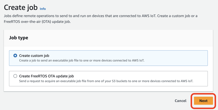Click the 'Job type' section heading

tap(19, 38)
